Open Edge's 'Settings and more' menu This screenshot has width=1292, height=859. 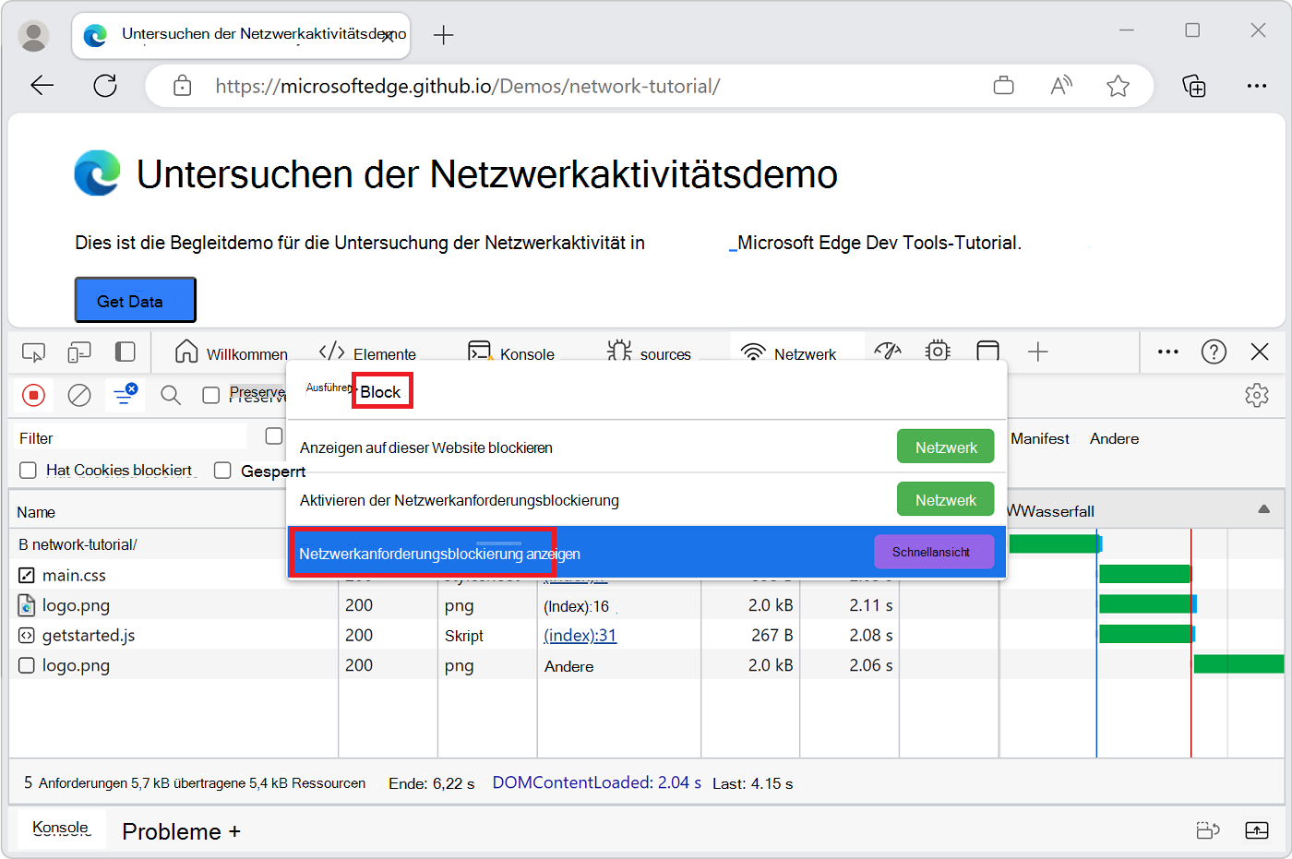tap(1257, 85)
